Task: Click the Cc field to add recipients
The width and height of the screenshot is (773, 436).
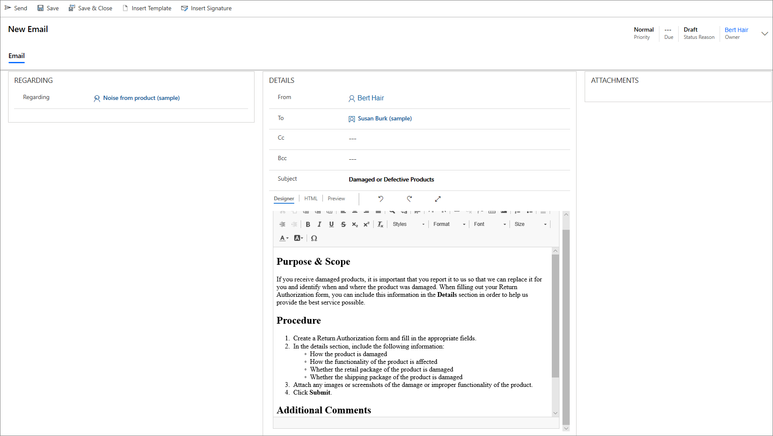Action: point(384,138)
